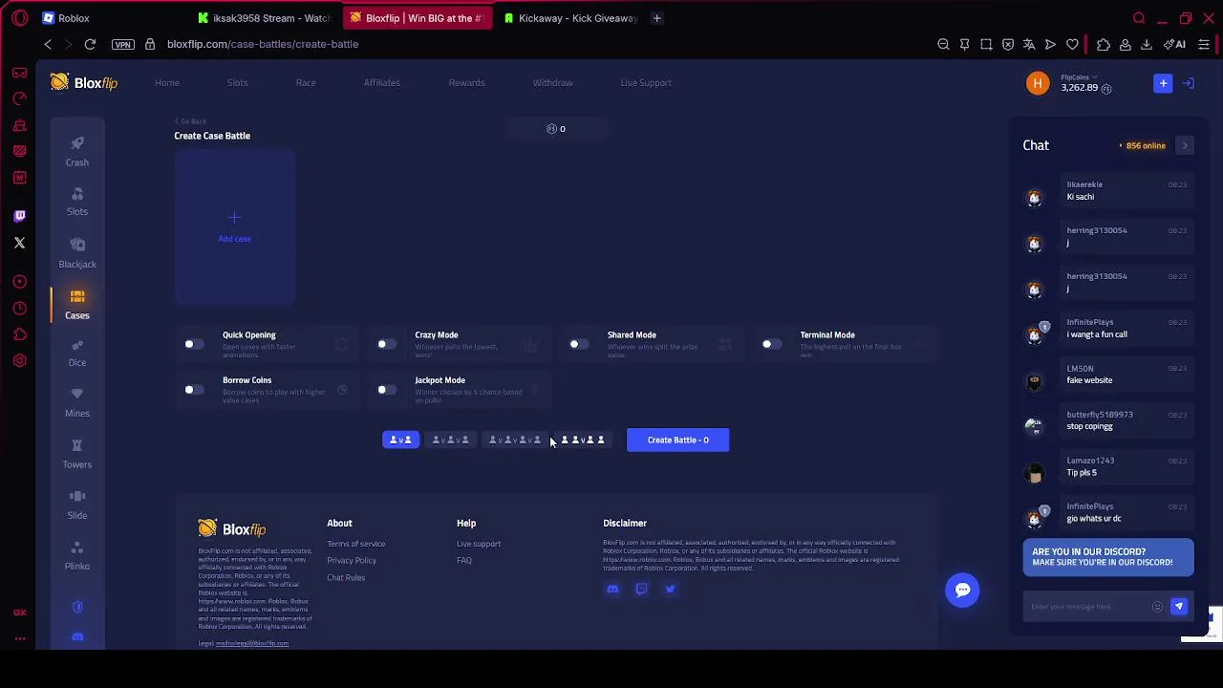Open footer Live support link
The height and width of the screenshot is (688, 1223).
[x=479, y=544]
